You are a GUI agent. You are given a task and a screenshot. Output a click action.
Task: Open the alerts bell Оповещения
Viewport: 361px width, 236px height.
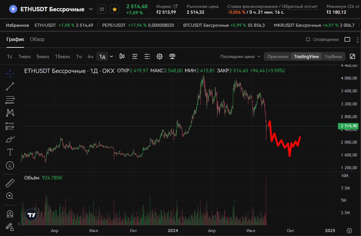click(x=322, y=39)
